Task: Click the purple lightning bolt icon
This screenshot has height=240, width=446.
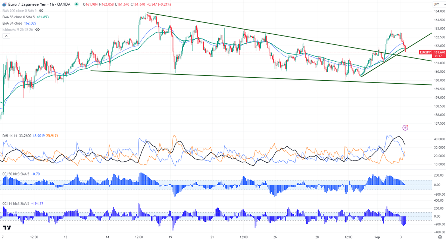Action: pyautogui.click(x=405, y=128)
